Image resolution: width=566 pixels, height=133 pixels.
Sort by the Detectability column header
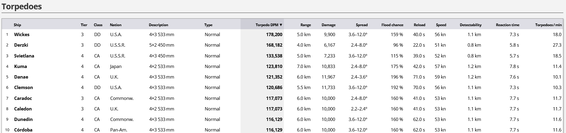(470, 25)
